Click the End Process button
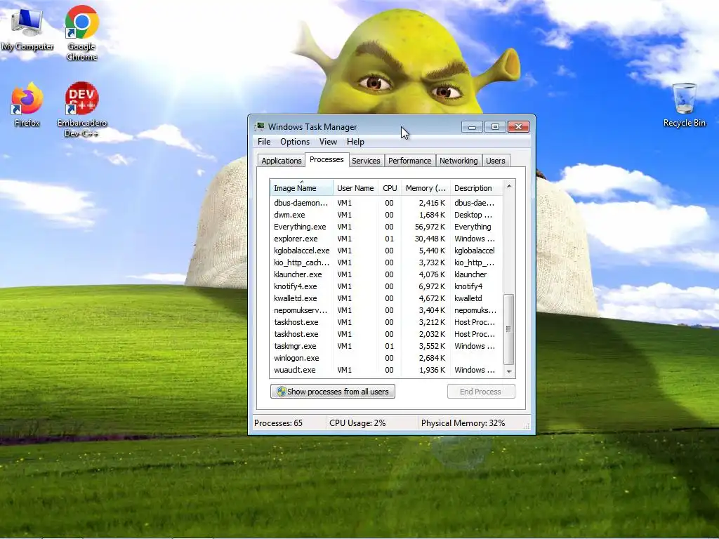Screen dimensions: 719x539 coord(480,392)
